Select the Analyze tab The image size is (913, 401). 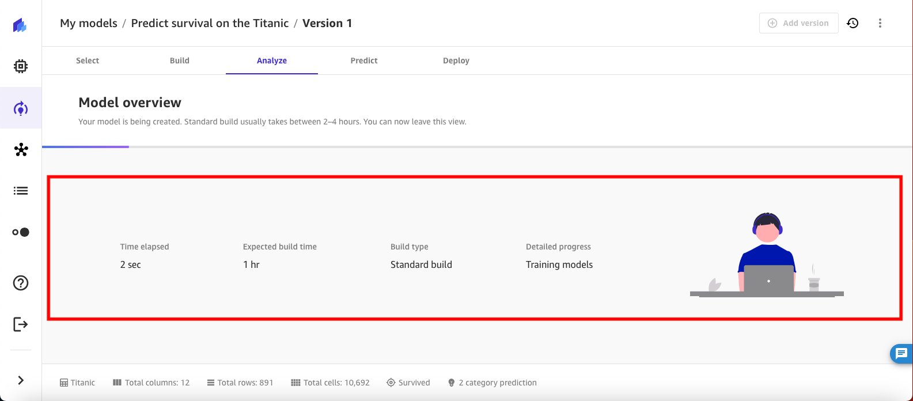tap(272, 60)
